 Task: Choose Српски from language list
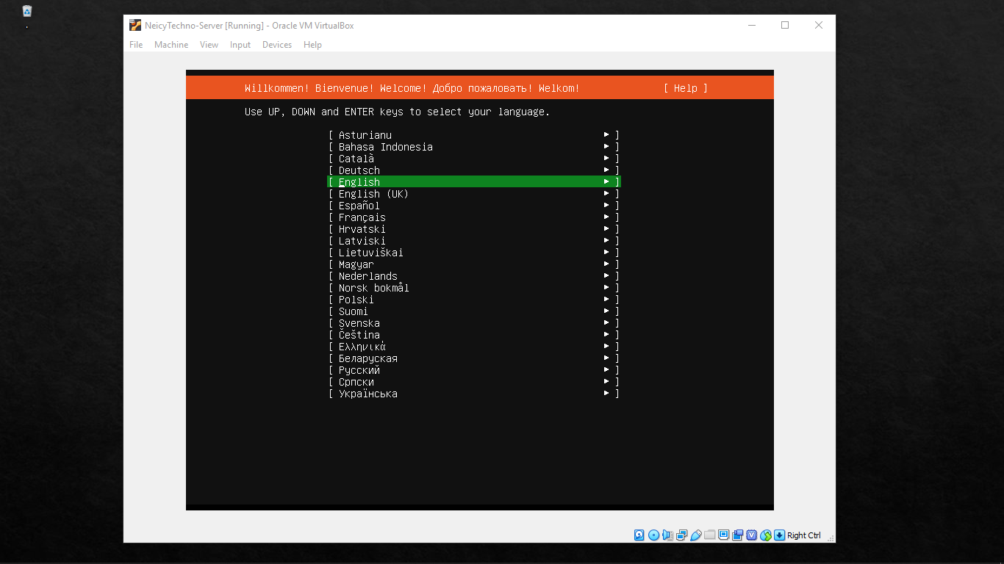click(x=474, y=382)
